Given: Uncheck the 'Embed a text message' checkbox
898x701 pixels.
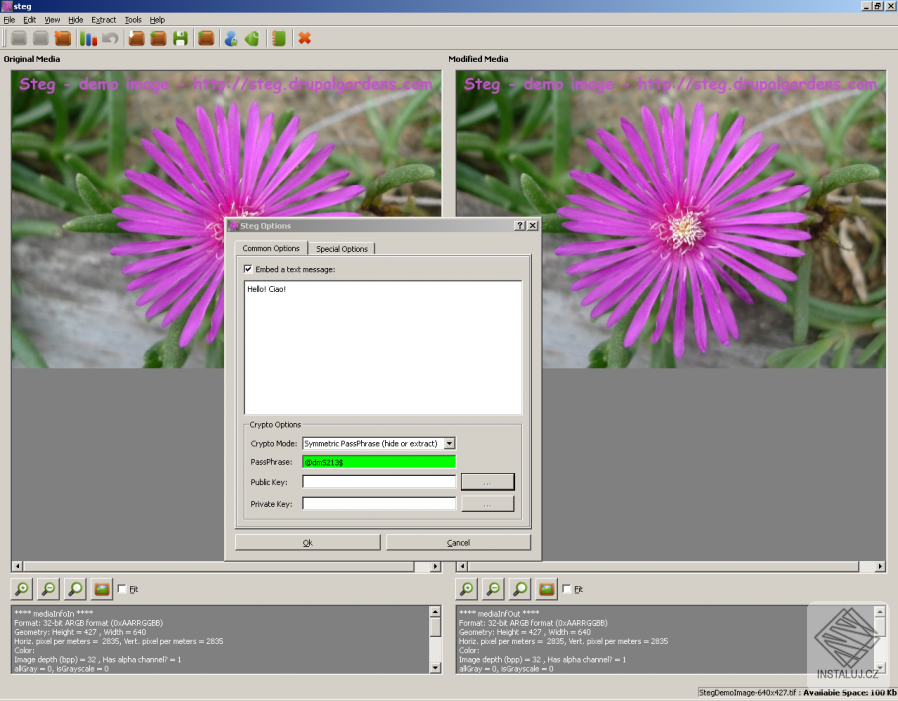Looking at the screenshot, I should click(248, 269).
